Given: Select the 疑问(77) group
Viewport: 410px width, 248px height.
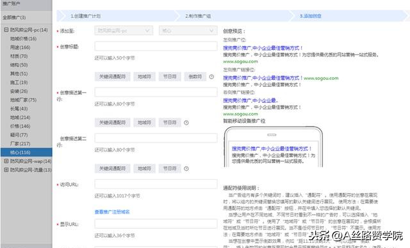Looking at the screenshot, I should (x=19, y=135).
